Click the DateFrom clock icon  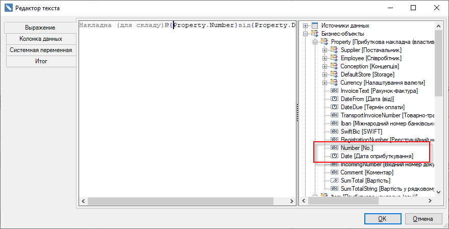[x=334, y=99]
